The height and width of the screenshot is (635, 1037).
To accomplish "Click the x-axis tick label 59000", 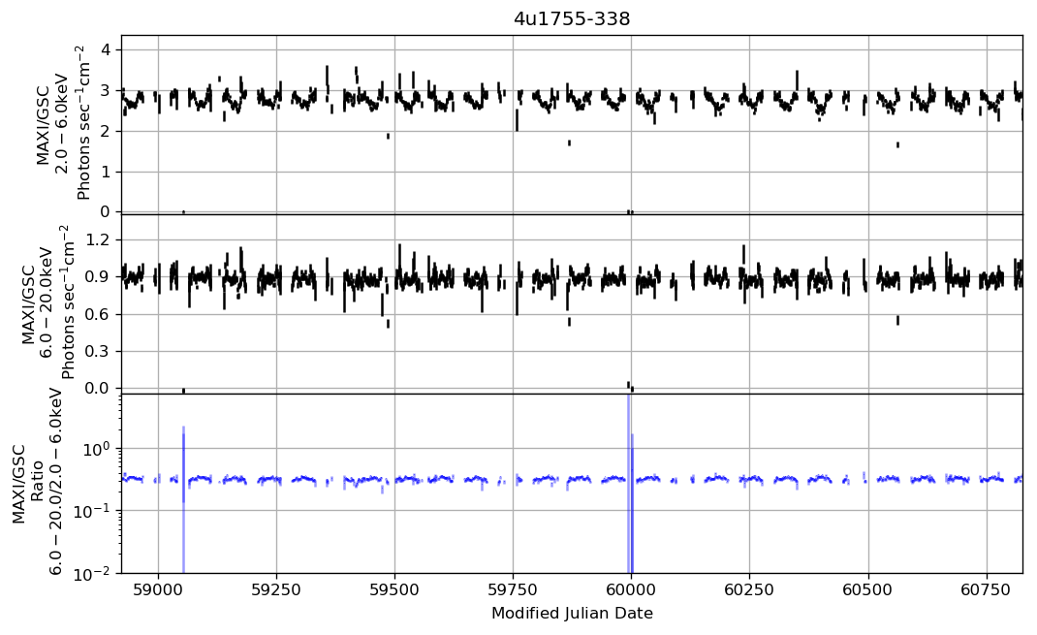I will coord(158,589).
